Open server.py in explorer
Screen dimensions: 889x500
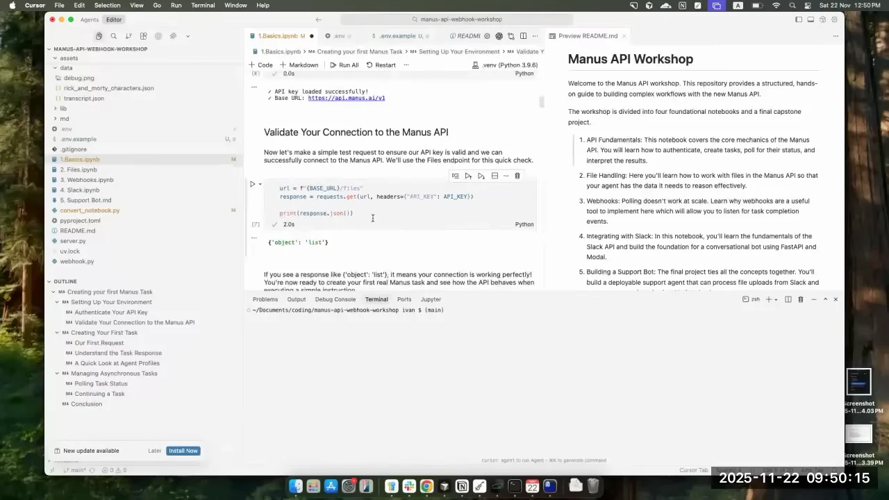pos(73,241)
